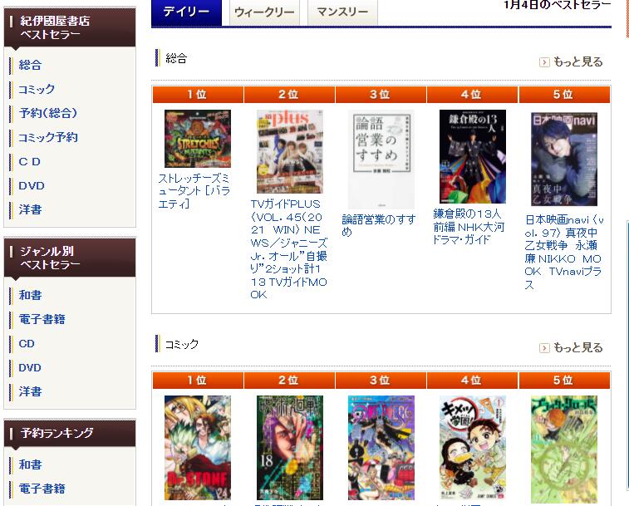Open the 論語営業のすすめ book cover
The image size is (629, 506).
coord(381,159)
